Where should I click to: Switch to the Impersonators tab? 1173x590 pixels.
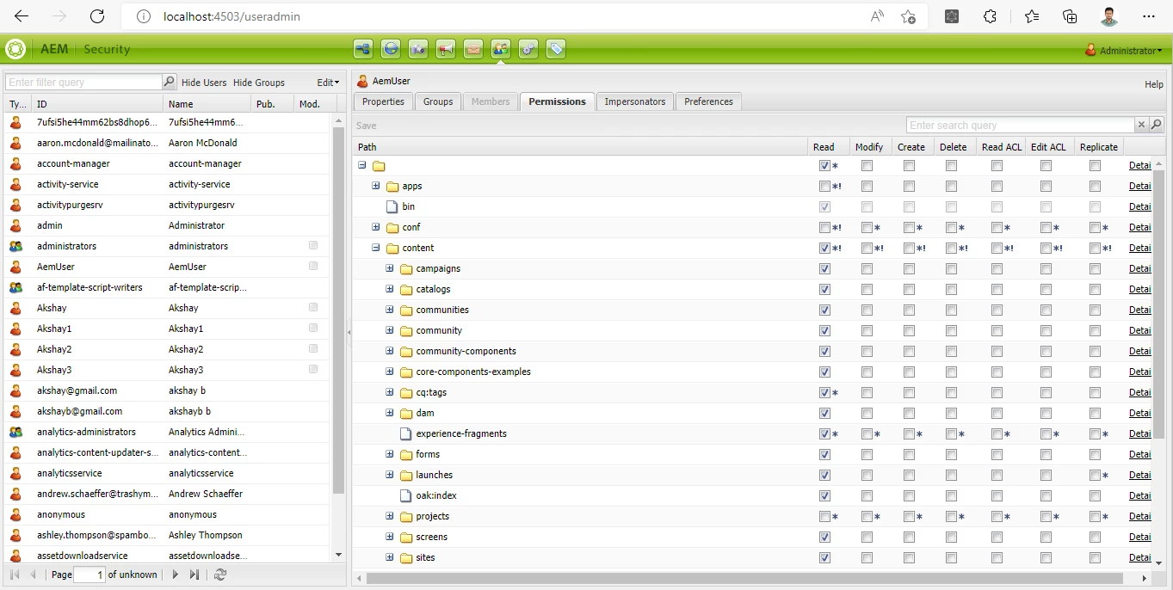(x=635, y=101)
